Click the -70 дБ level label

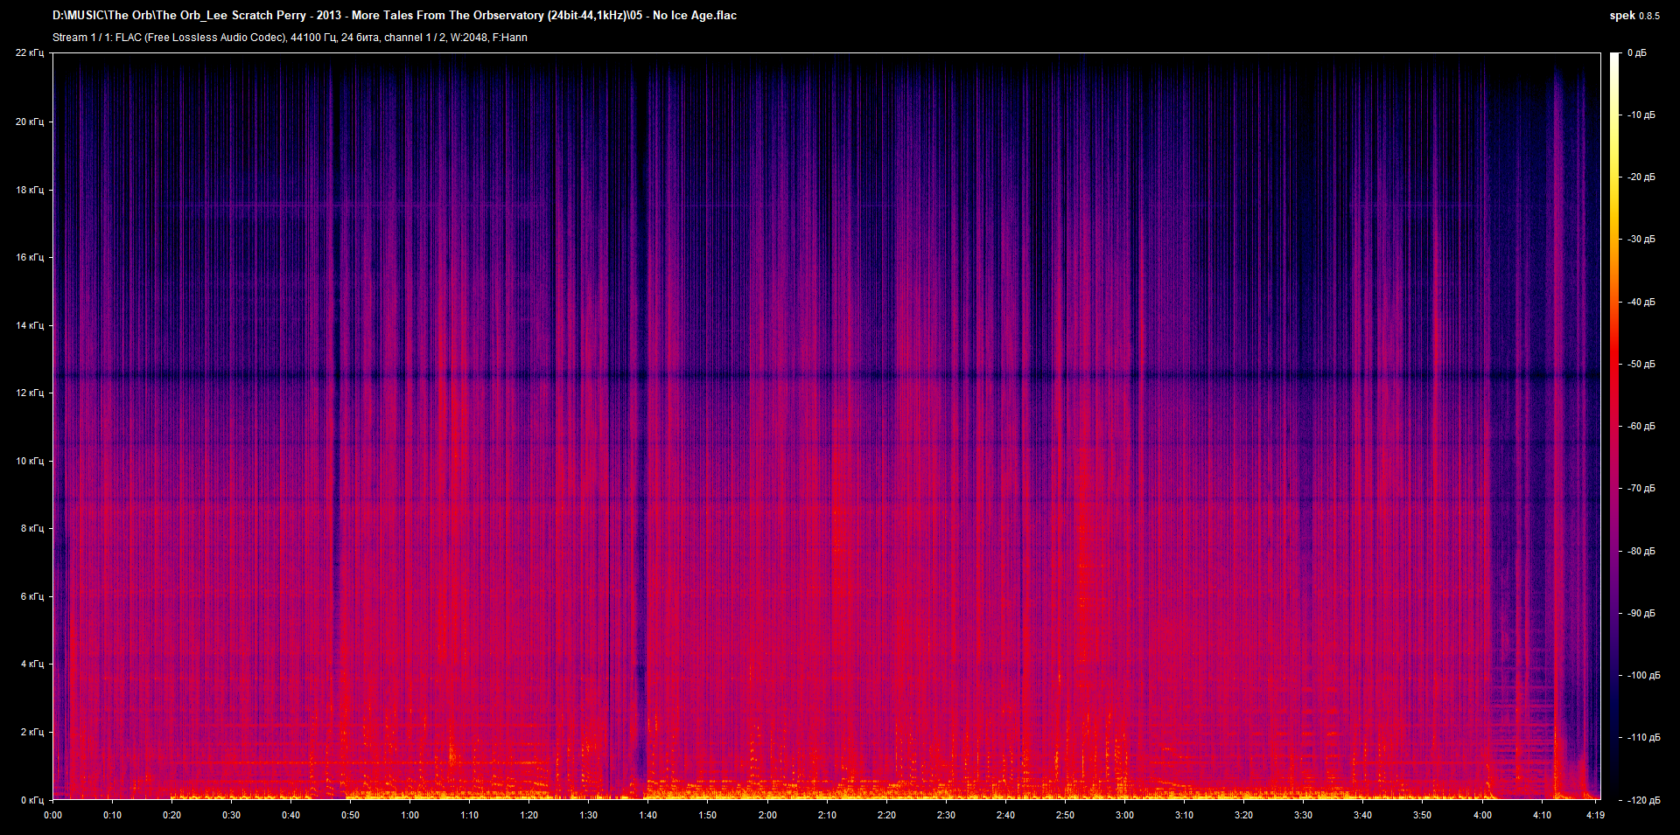pos(1641,489)
